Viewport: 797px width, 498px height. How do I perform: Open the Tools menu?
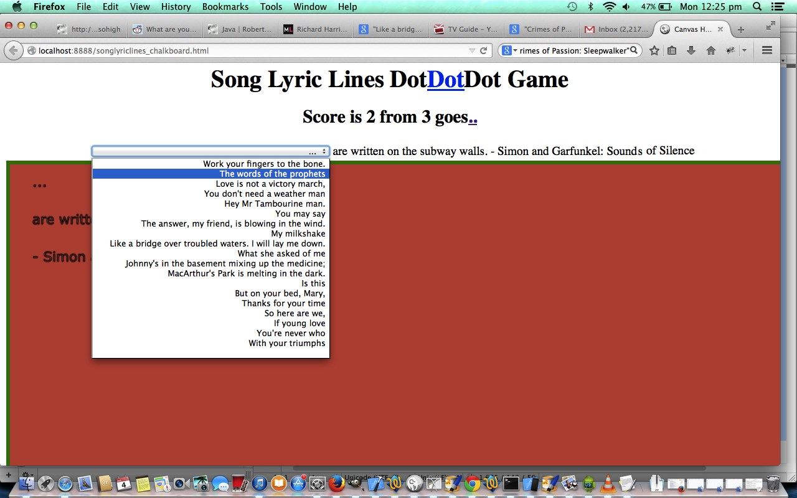click(271, 7)
